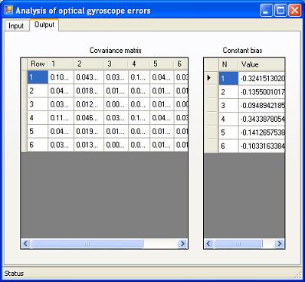
Task: Click the 'N' column header in Constant bias
Action: (228, 64)
